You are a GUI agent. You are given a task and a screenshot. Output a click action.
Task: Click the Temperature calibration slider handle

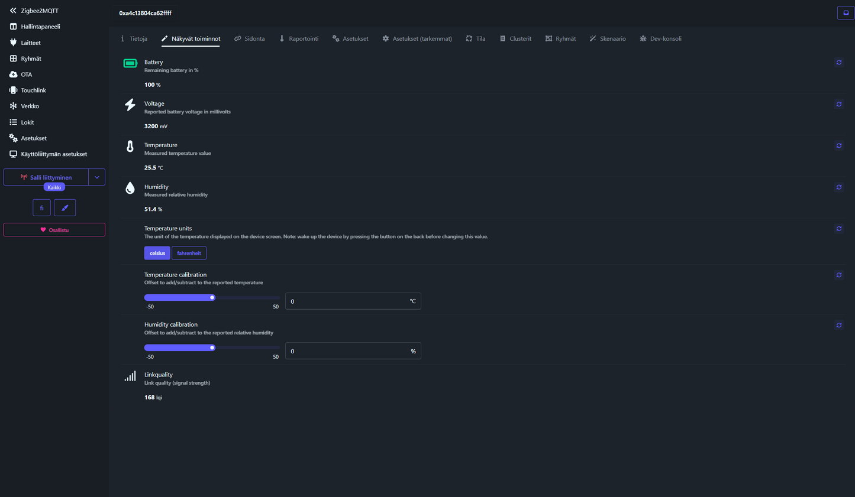click(x=212, y=298)
